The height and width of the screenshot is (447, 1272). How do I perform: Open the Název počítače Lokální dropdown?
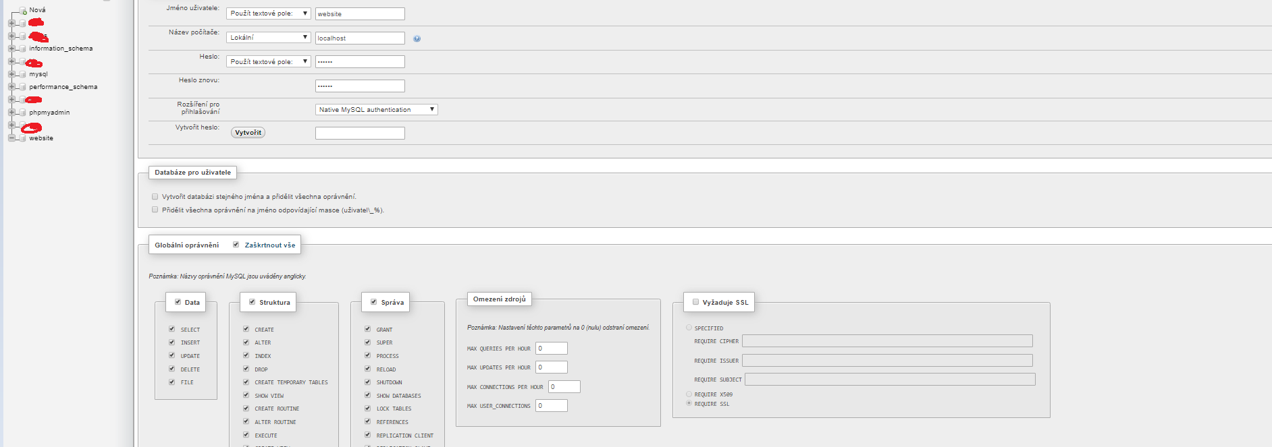pos(268,37)
